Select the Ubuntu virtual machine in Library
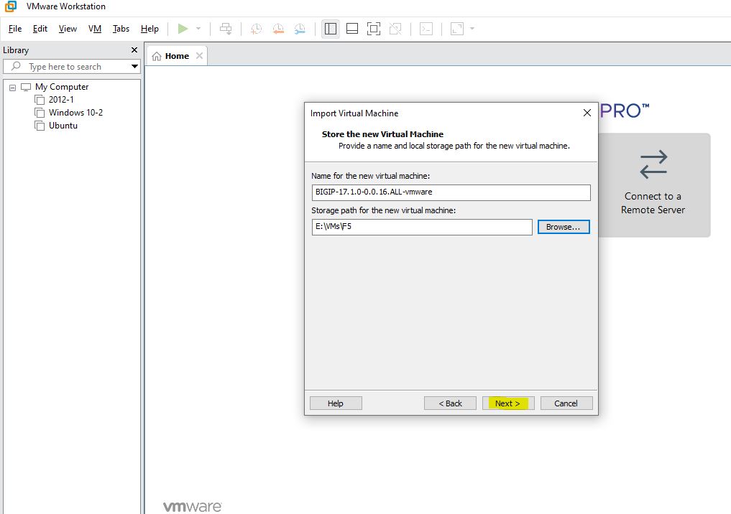The width and height of the screenshot is (731, 514). 63,126
